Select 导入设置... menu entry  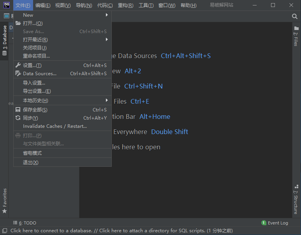(x=62, y=83)
